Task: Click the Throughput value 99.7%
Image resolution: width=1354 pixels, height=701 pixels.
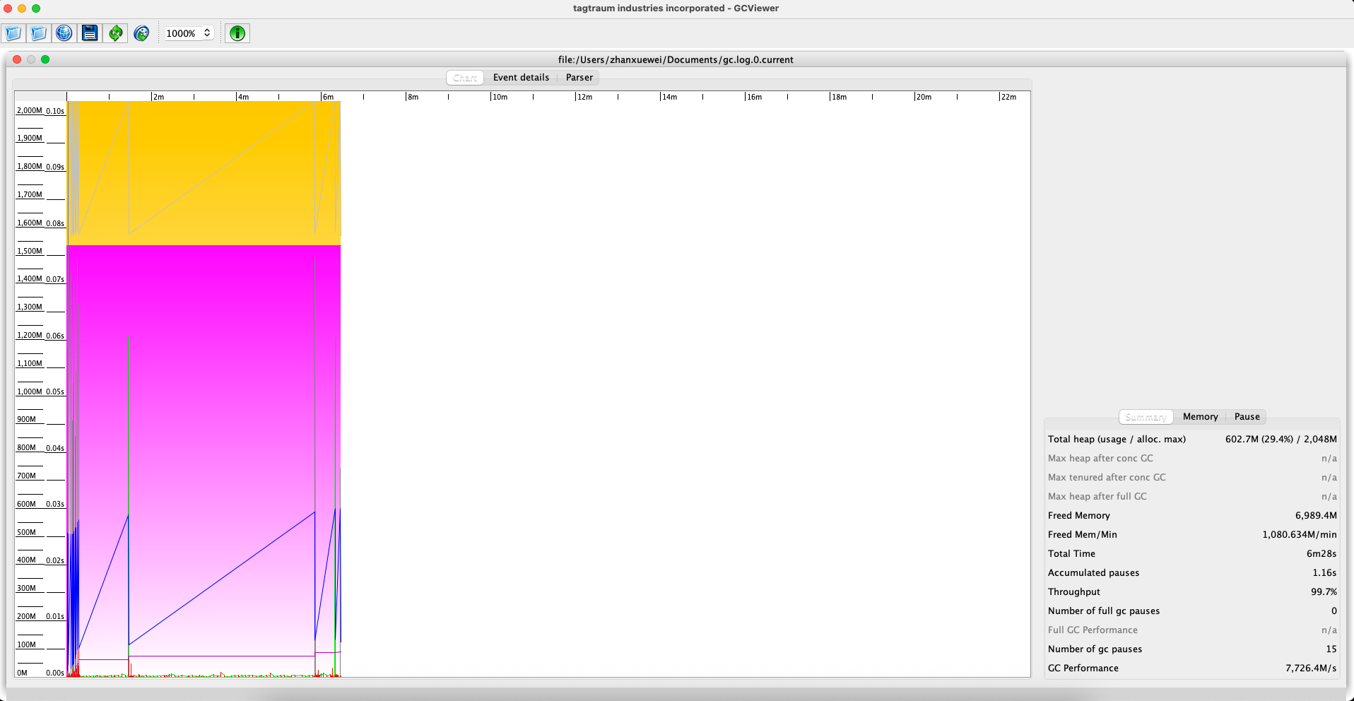Action: pyautogui.click(x=1324, y=592)
